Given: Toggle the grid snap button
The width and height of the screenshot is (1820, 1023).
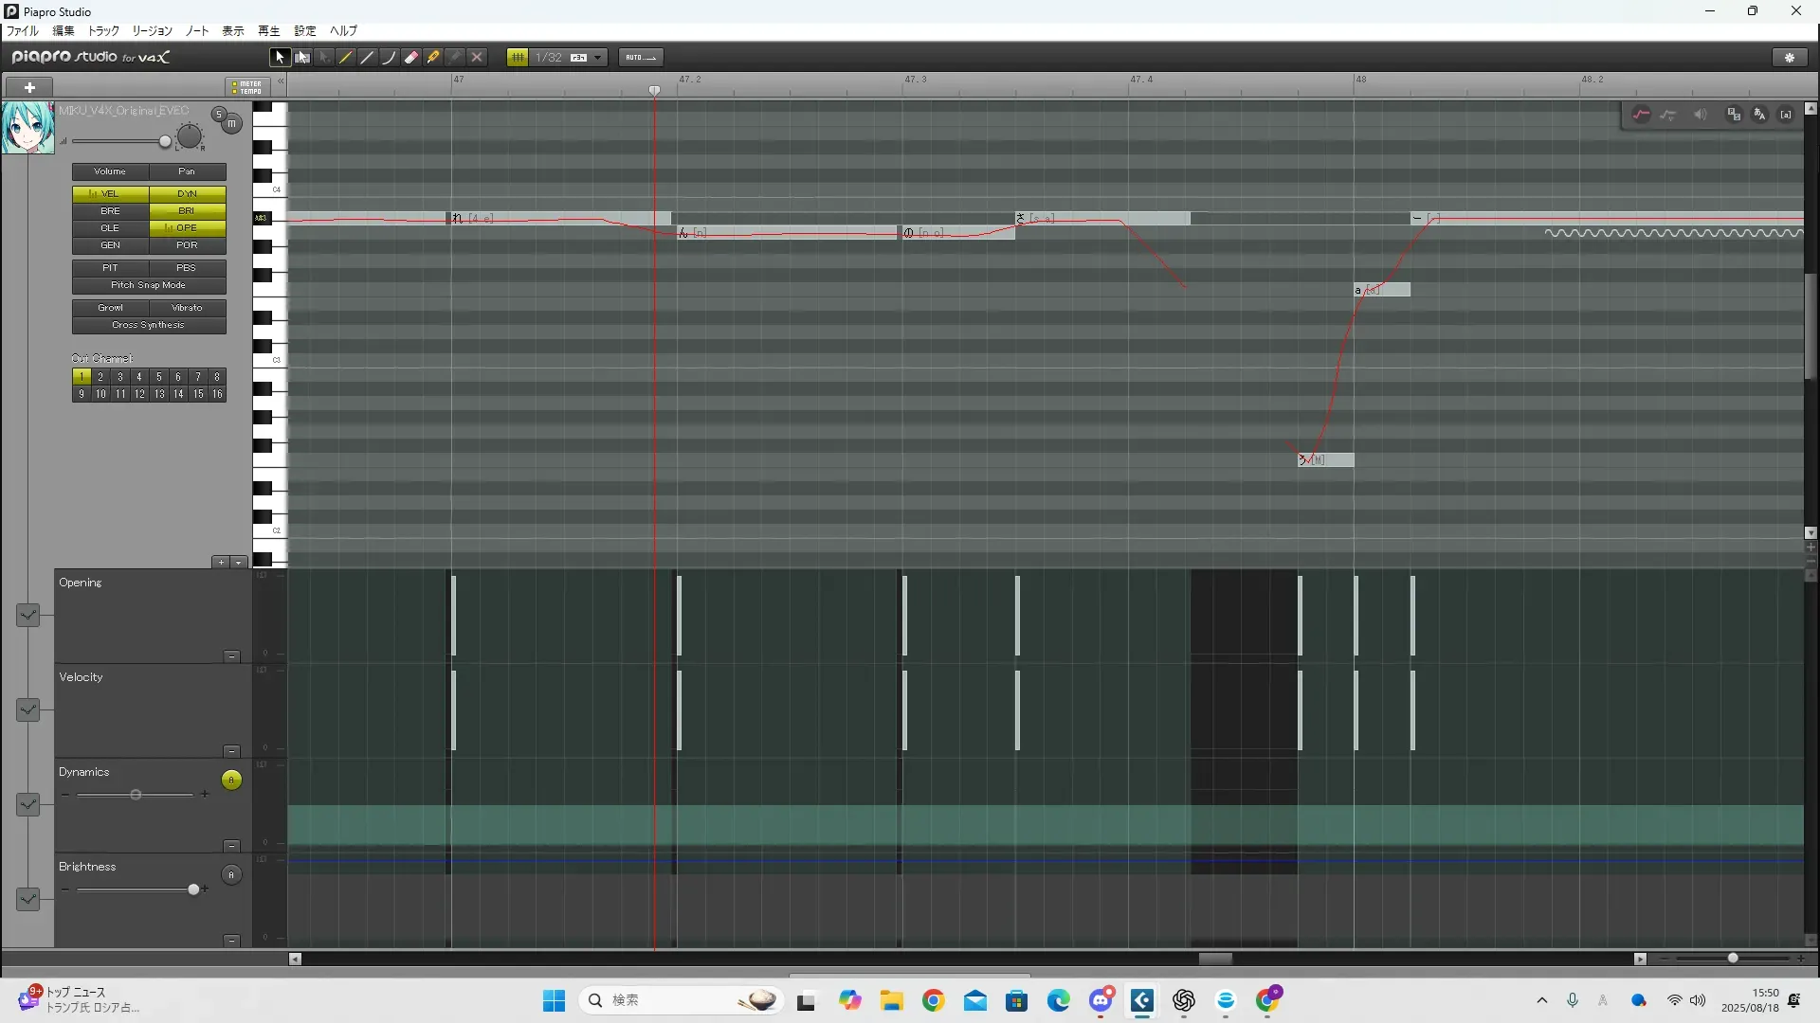Looking at the screenshot, I should (518, 58).
